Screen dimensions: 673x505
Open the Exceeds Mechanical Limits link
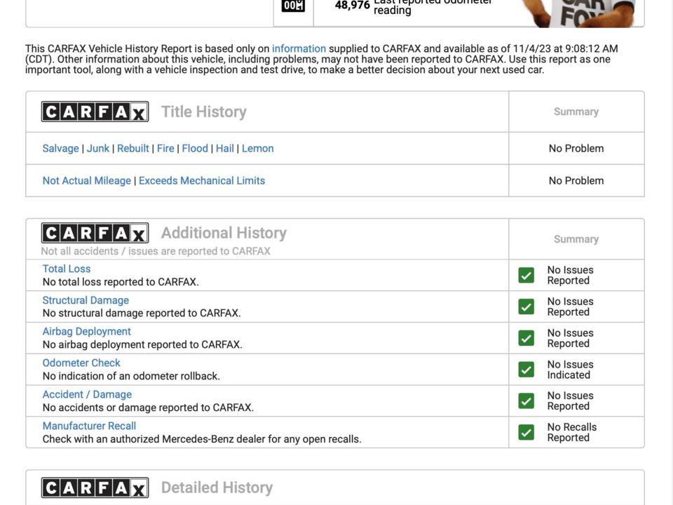pos(202,181)
